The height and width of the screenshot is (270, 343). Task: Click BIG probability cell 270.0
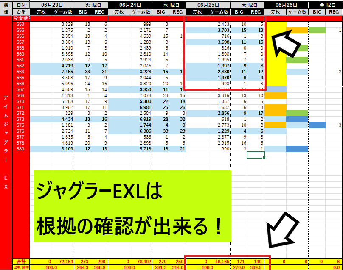pyautogui.click(x=239, y=267)
